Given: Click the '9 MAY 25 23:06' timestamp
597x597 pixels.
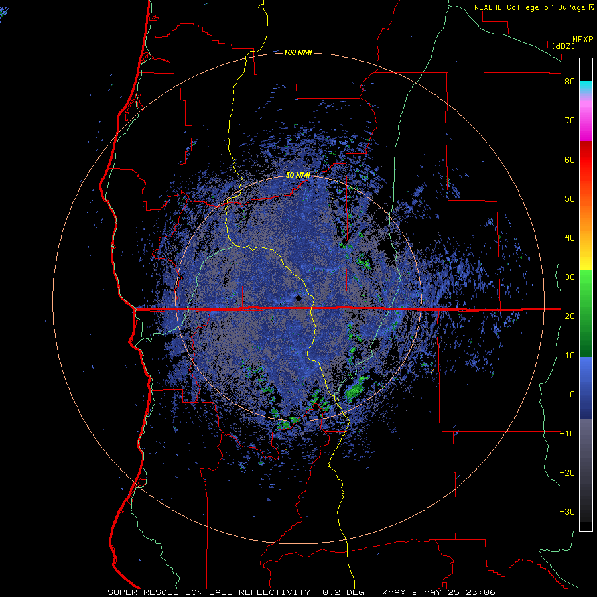Looking at the screenshot, I should (x=454, y=592).
